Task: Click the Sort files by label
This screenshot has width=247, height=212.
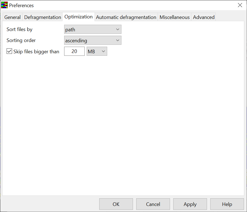Action: [x=19, y=29]
